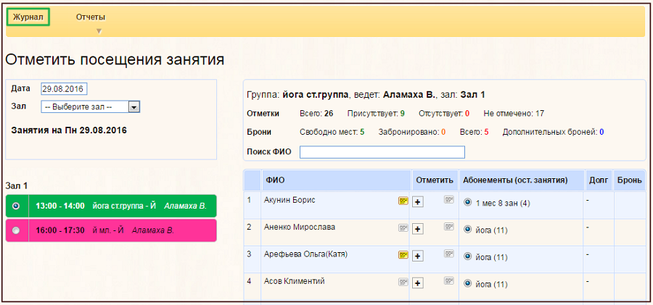Open the grey note icon for Асов Климентий
The image size is (653, 305).
point(403,282)
